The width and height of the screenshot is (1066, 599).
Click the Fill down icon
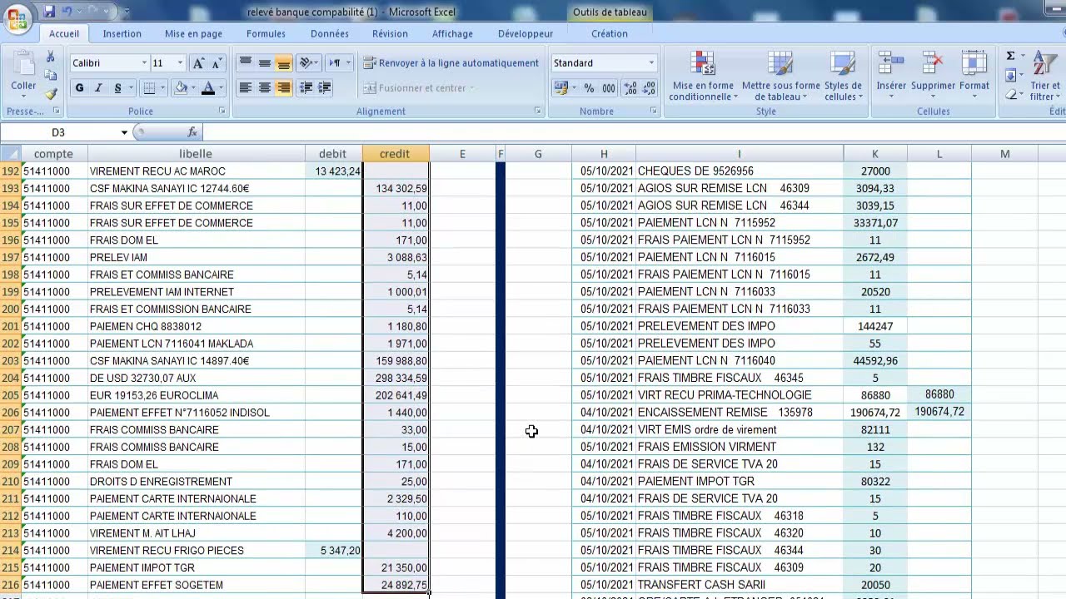1010,76
